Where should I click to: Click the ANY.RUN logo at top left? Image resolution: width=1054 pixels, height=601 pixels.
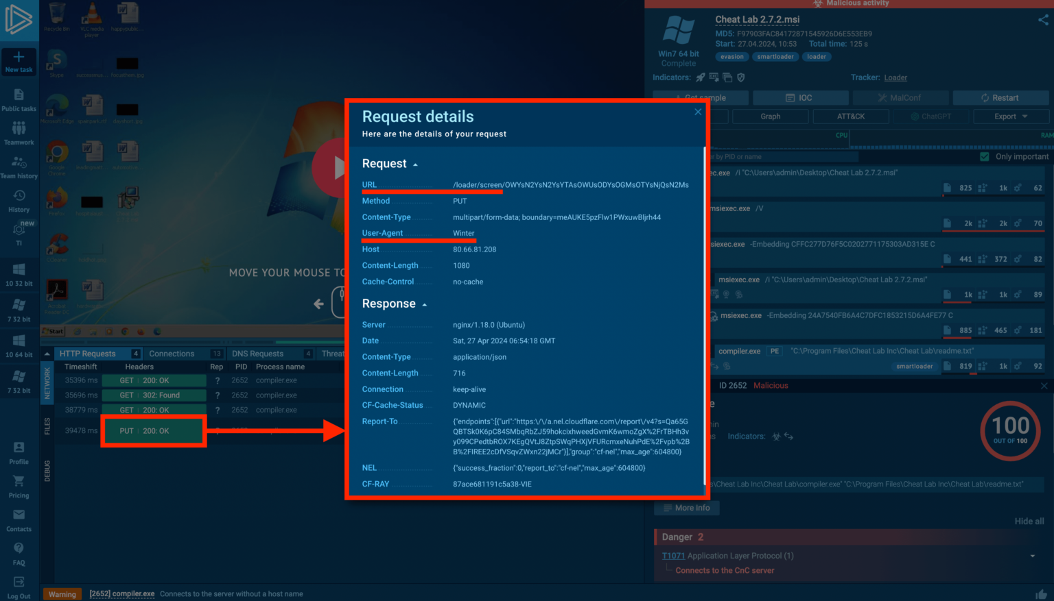tap(19, 20)
